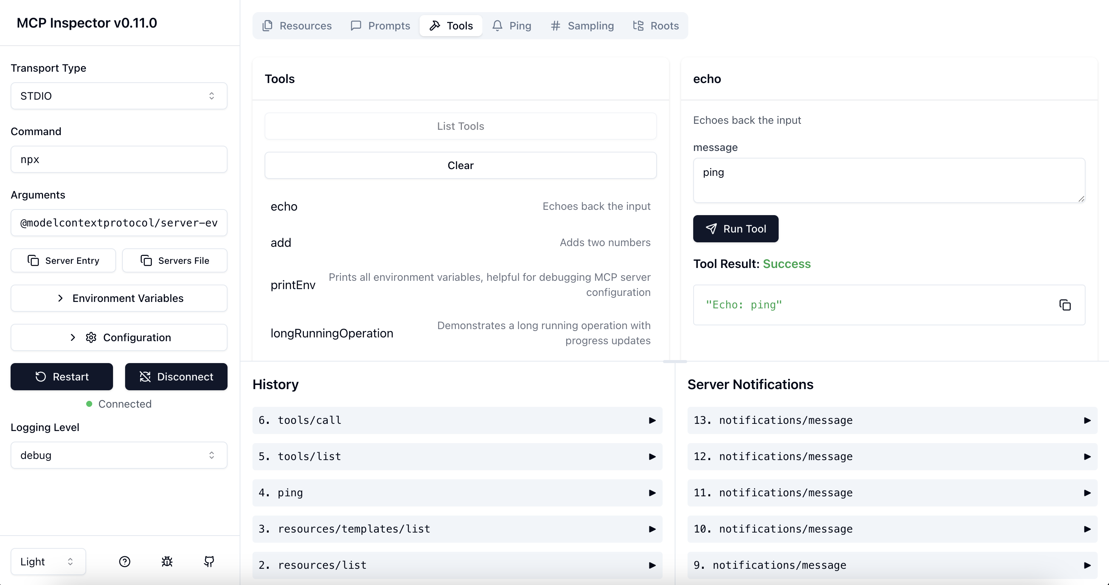Click the GitHub icon in the sidebar footer
Viewport: 1109px width, 585px height.
click(x=209, y=561)
